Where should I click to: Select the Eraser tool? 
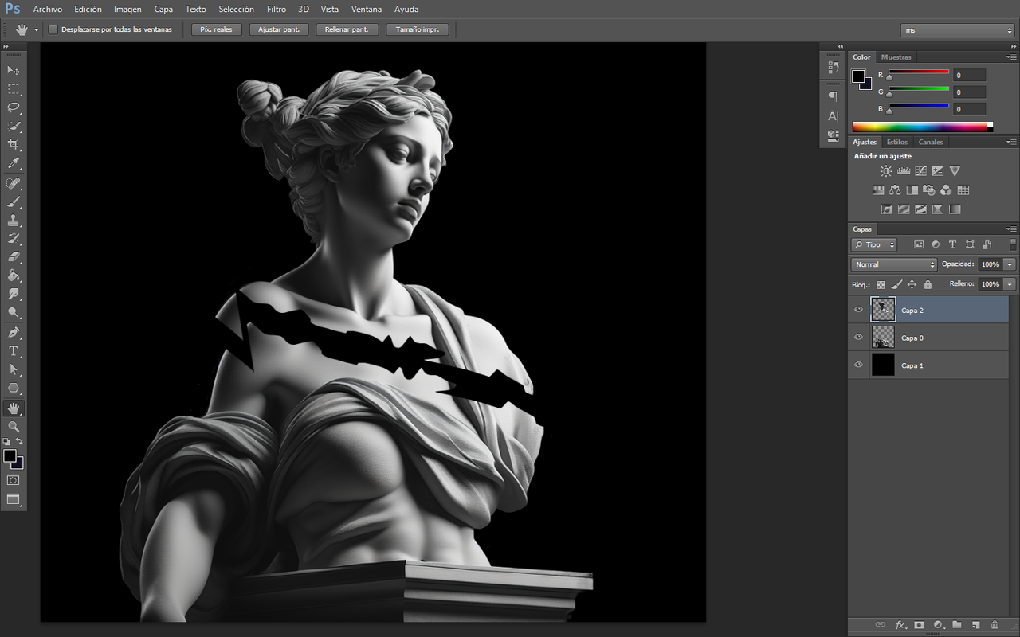point(14,257)
